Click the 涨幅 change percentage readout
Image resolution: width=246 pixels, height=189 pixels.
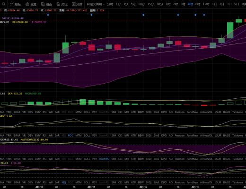tap(73, 10)
